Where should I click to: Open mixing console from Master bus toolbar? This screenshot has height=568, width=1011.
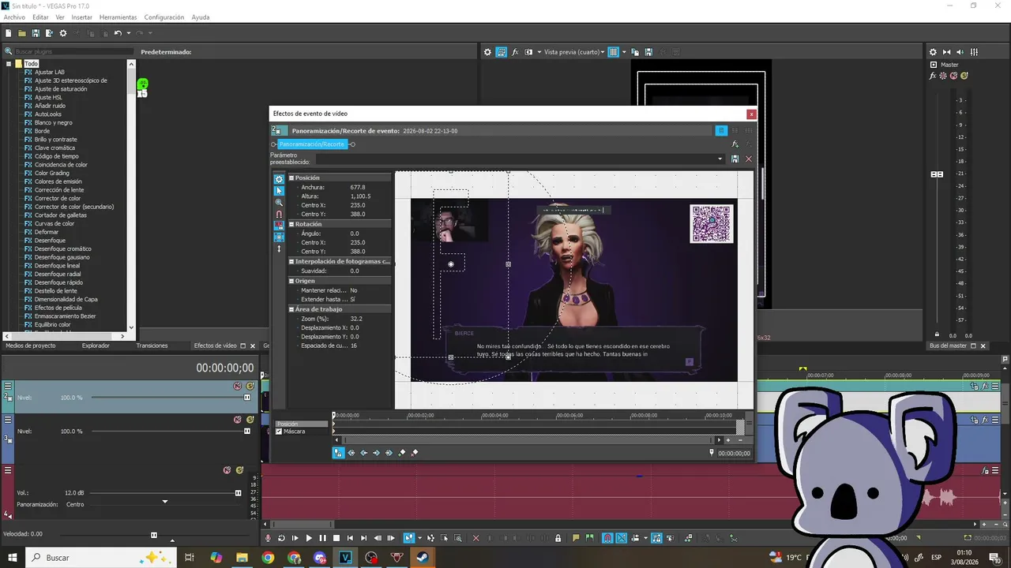(x=974, y=52)
